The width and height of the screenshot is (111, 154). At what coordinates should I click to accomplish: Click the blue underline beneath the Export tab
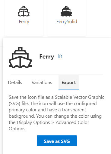68,89
